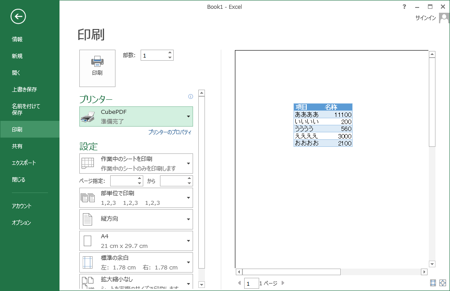Select 名前を付けて保存 in sidebar
Screen dimensions: 450x291
click(26, 109)
